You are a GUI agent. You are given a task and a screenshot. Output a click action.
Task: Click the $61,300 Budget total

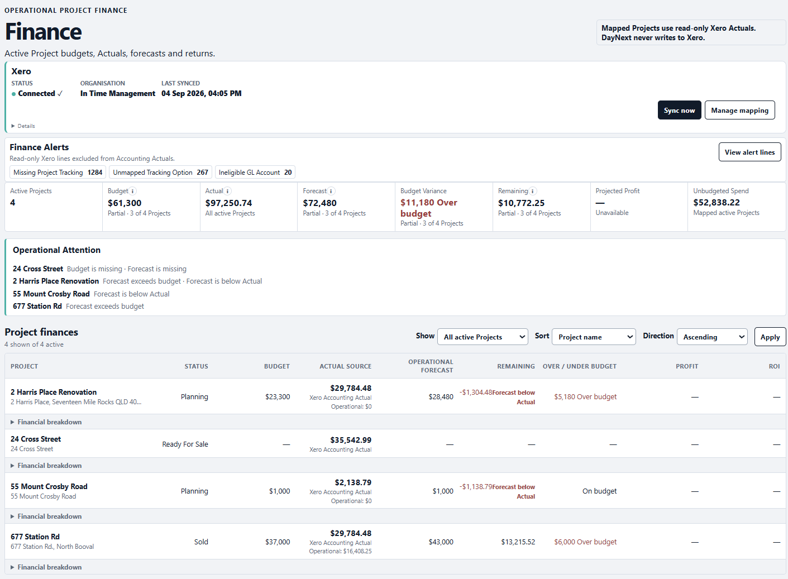click(x=125, y=203)
